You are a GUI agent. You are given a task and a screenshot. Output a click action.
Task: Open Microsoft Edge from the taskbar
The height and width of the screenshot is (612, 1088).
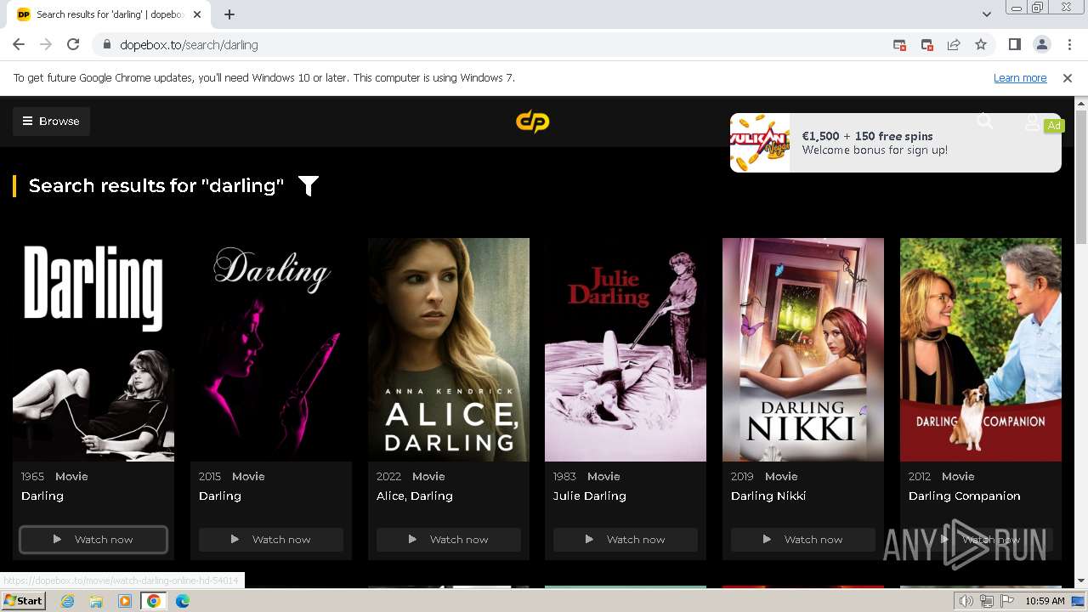point(183,601)
